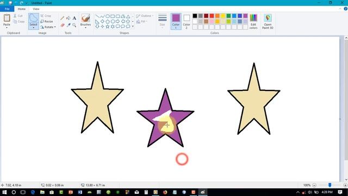348x196 pixels.
Task: Choose the Oval shape
Action: 108,16
